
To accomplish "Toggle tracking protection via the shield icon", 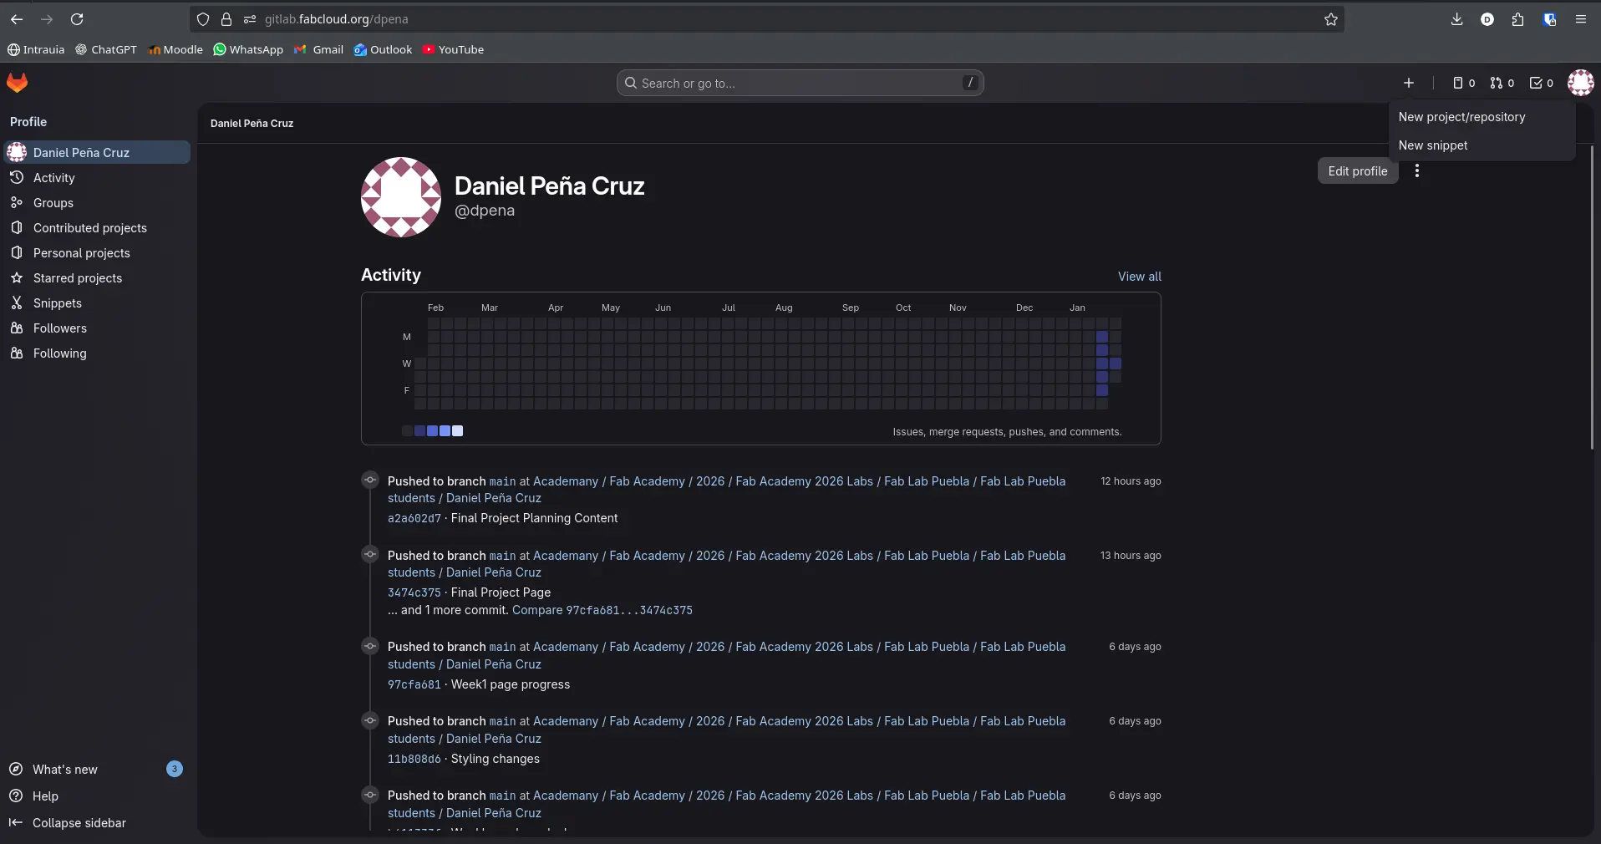I will coord(203,19).
